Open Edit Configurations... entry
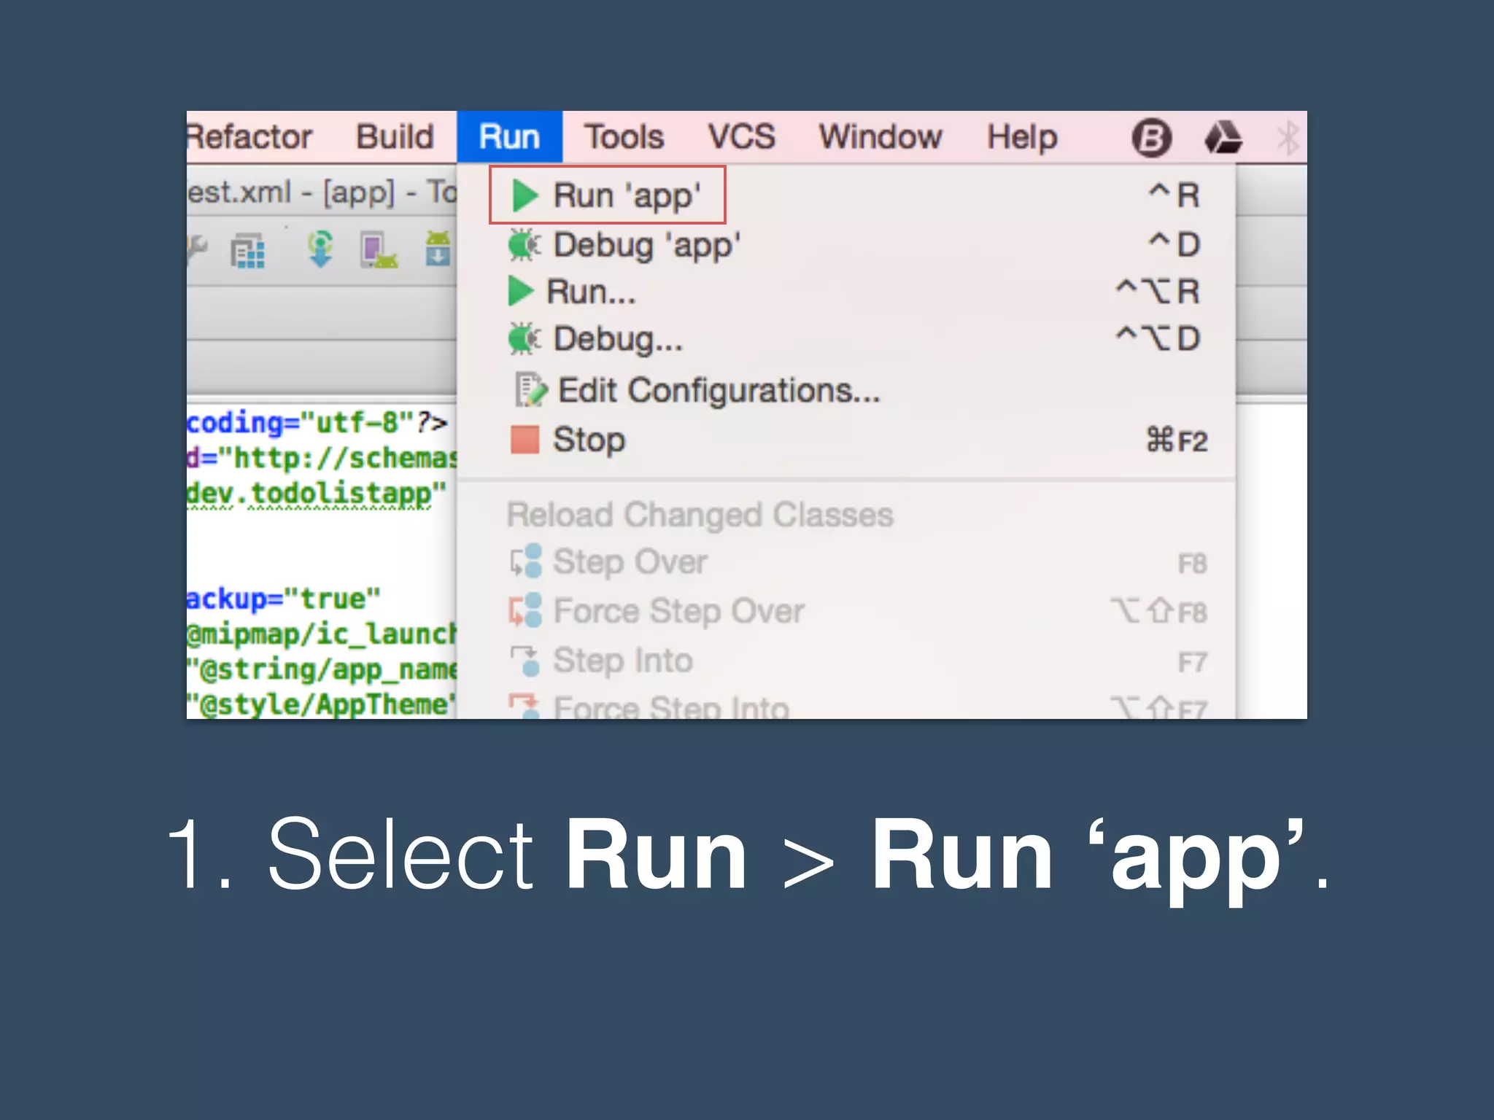This screenshot has height=1120, width=1494. point(846,390)
